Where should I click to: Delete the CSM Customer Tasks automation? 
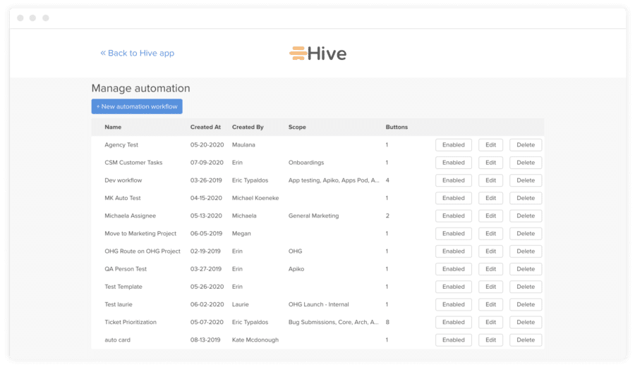[x=526, y=163]
